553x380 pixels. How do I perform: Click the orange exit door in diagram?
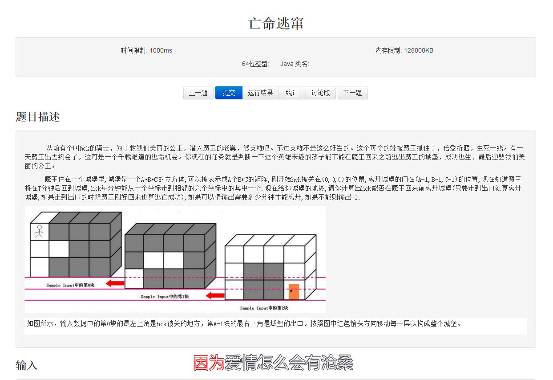(x=294, y=291)
